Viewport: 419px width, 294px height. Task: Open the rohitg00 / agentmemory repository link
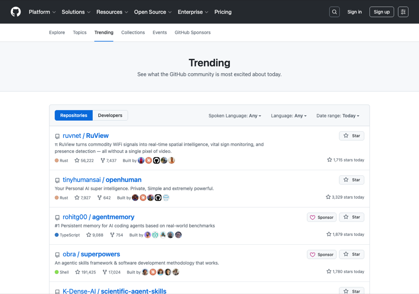pyautogui.click(x=98, y=217)
